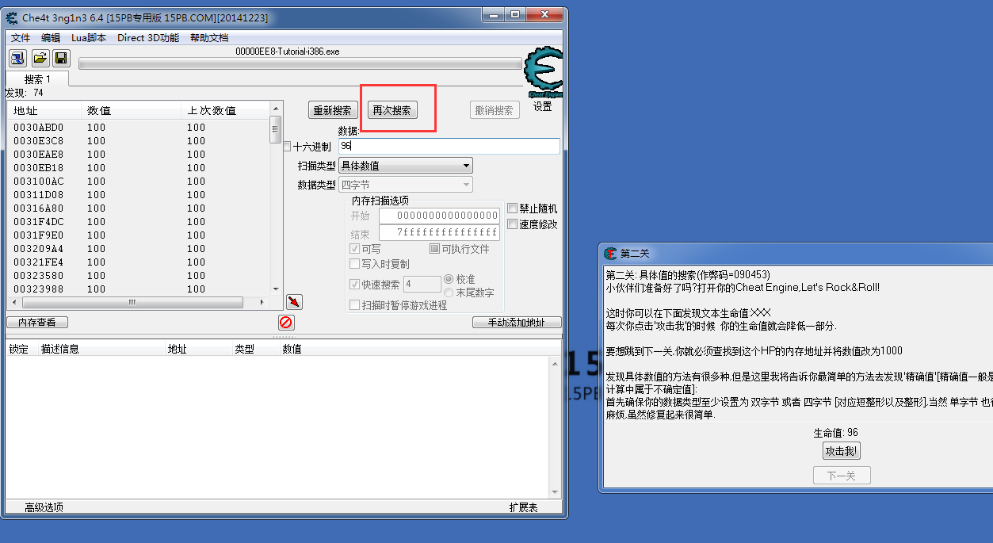The image size is (993, 543).
Task: Toggle the 十六进制 checkbox
Action: pos(287,147)
